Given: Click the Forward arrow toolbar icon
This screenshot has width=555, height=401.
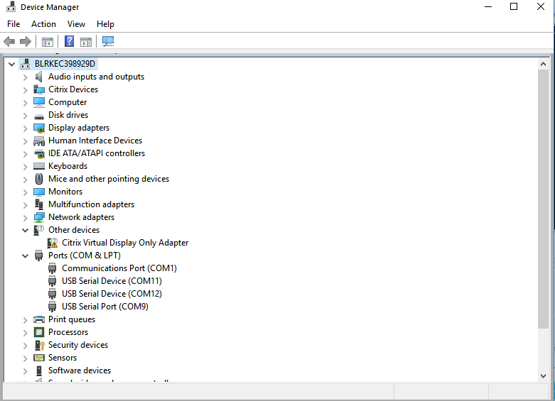Looking at the screenshot, I should pyautogui.click(x=25, y=41).
